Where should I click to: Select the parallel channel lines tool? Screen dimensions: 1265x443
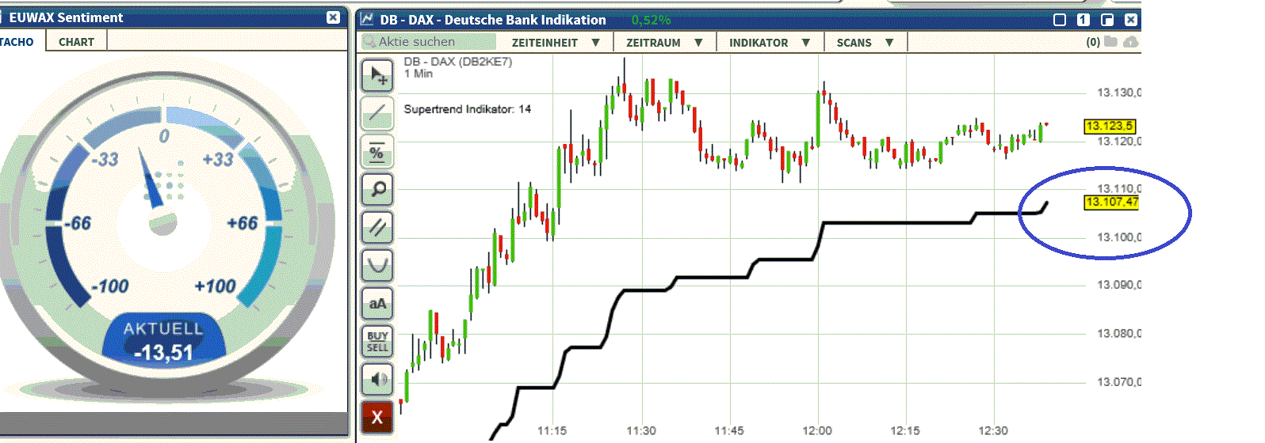[377, 227]
